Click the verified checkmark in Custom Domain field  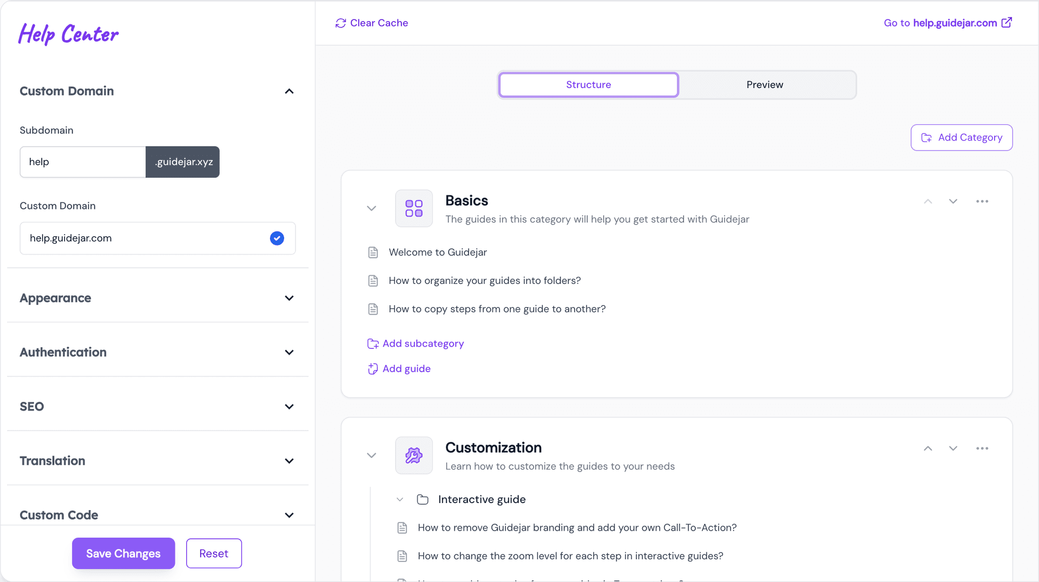277,238
